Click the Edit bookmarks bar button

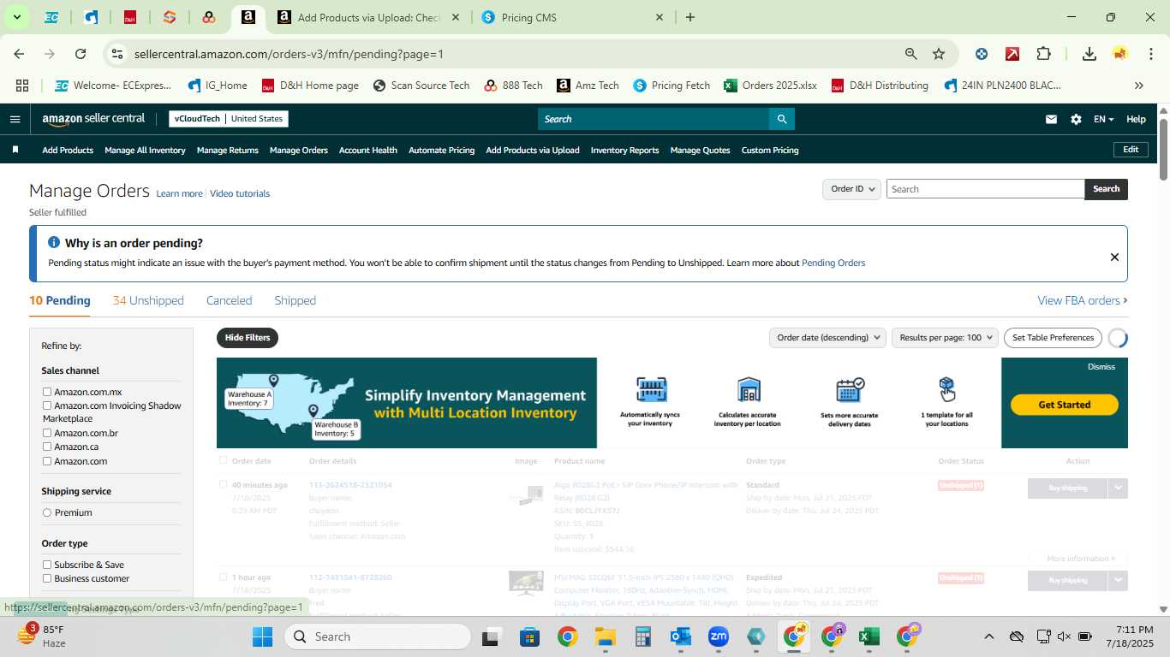click(x=1131, y=150)
